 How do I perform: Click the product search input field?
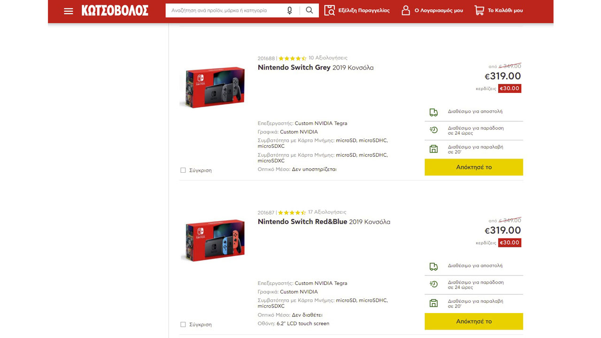coord(225,10)
